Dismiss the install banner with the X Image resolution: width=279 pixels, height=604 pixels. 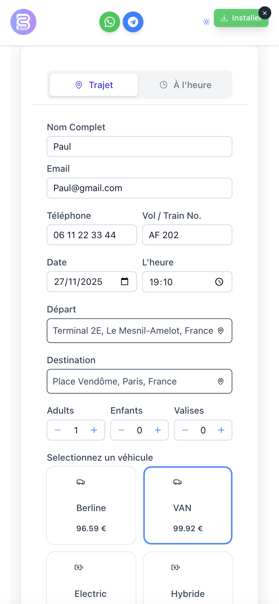tap(265, 13)
